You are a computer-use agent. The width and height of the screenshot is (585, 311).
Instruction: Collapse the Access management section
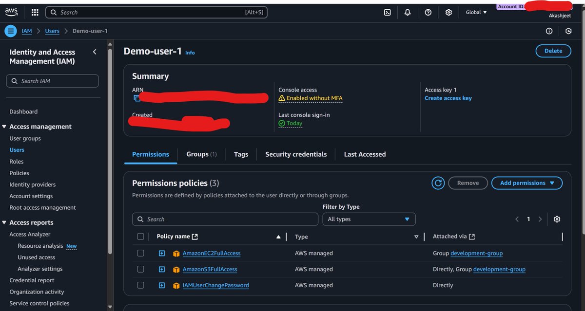tap(4, 127)
